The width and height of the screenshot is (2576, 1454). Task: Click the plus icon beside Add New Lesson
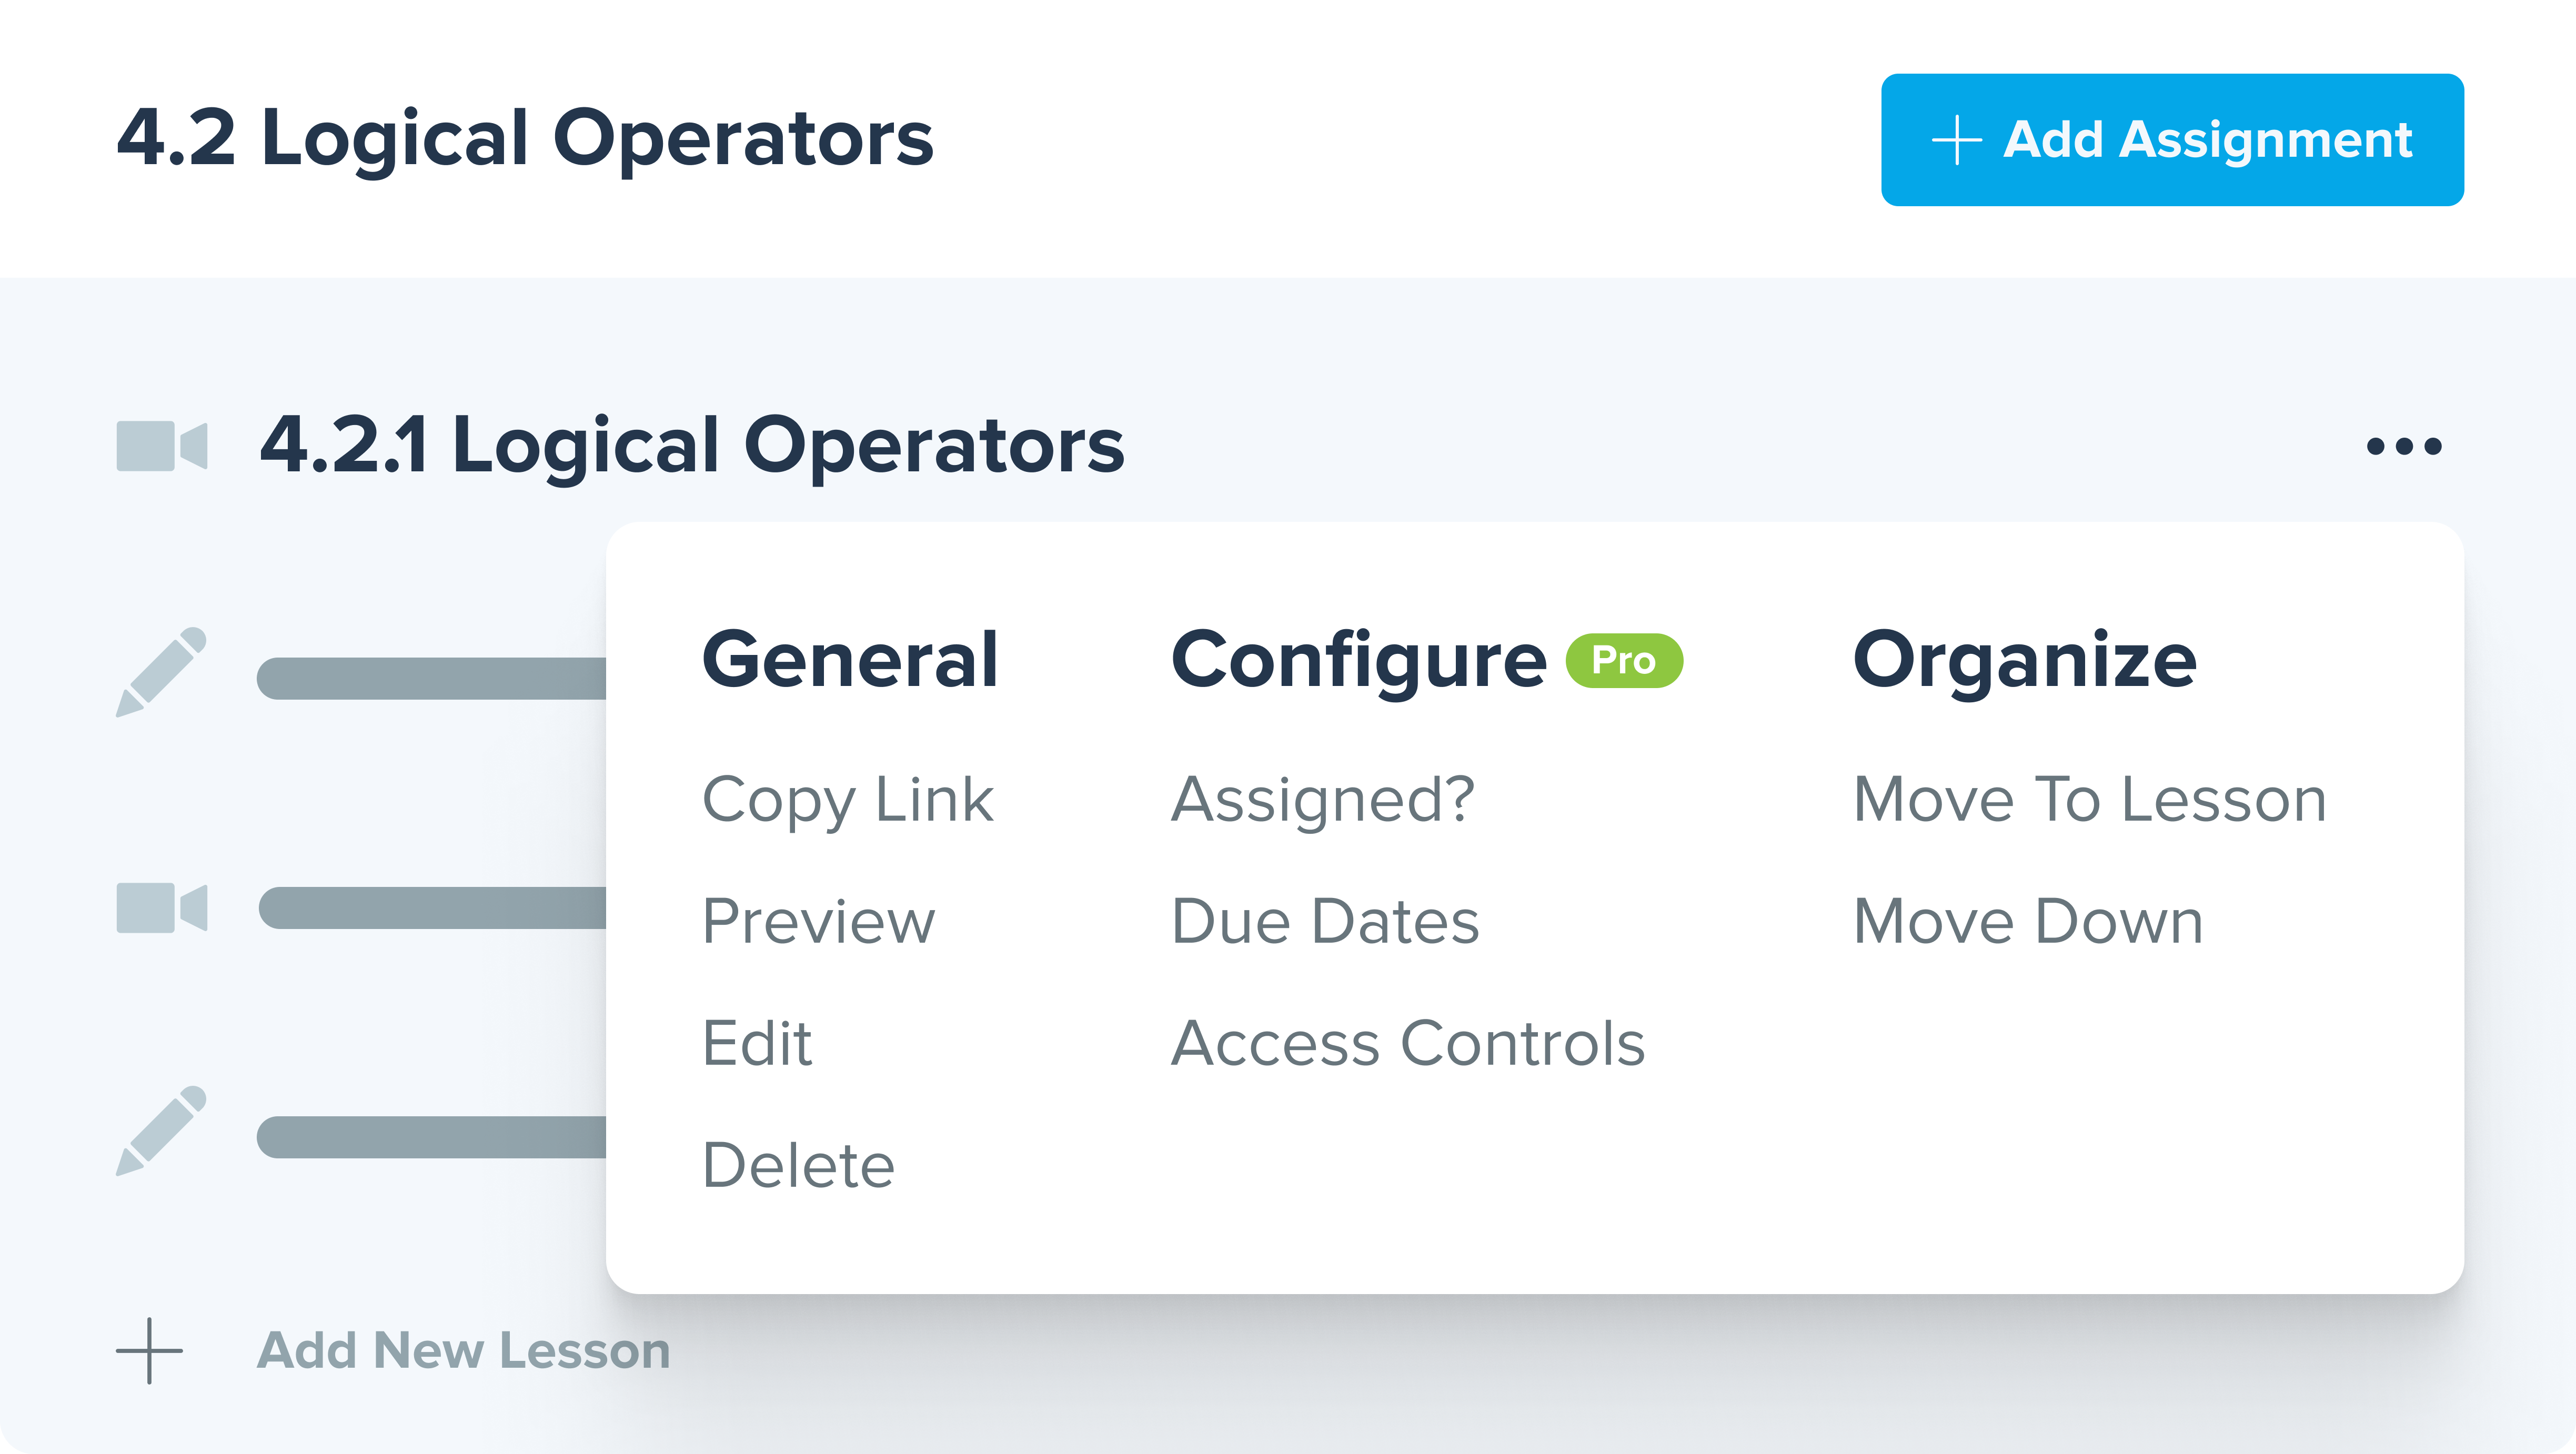150,1350
